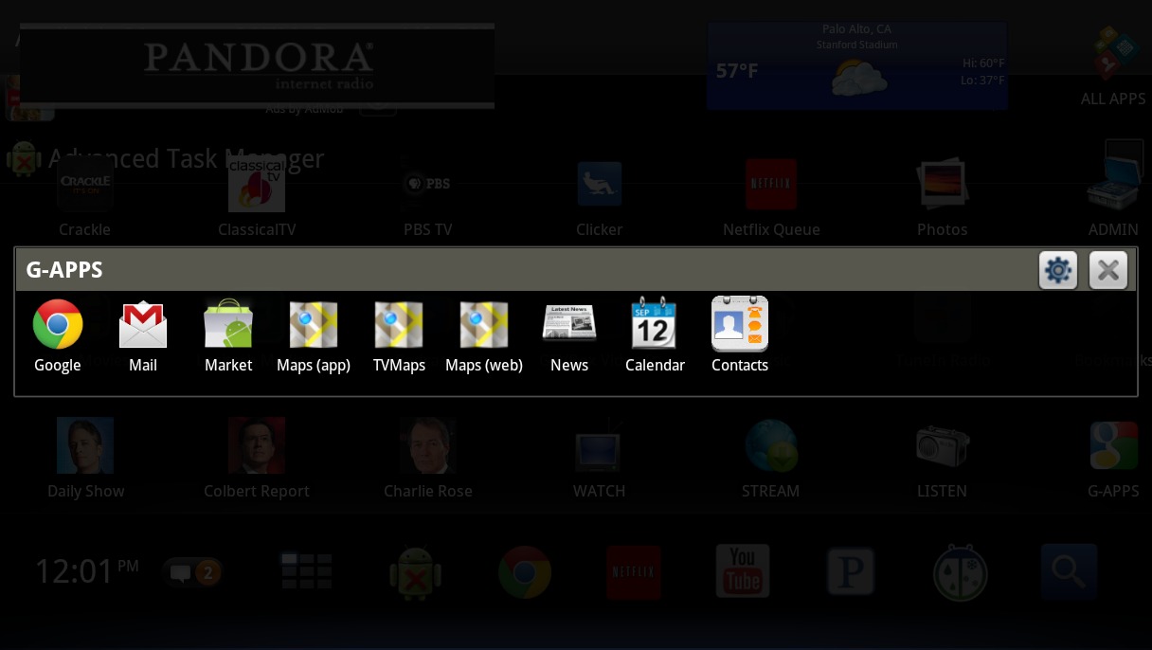
Task: Open the STREAM folder
Action: (x=771, y=460)
